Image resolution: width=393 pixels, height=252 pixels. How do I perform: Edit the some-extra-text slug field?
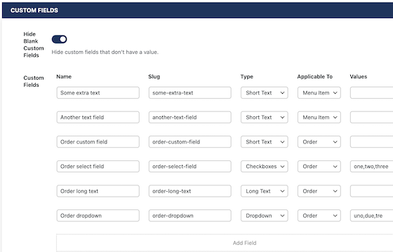coord(190,92)
